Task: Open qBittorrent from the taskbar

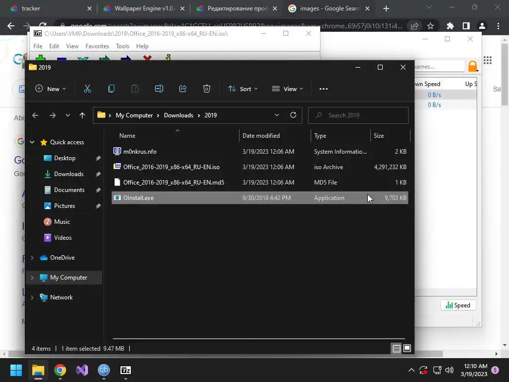Action: (104, 370)
